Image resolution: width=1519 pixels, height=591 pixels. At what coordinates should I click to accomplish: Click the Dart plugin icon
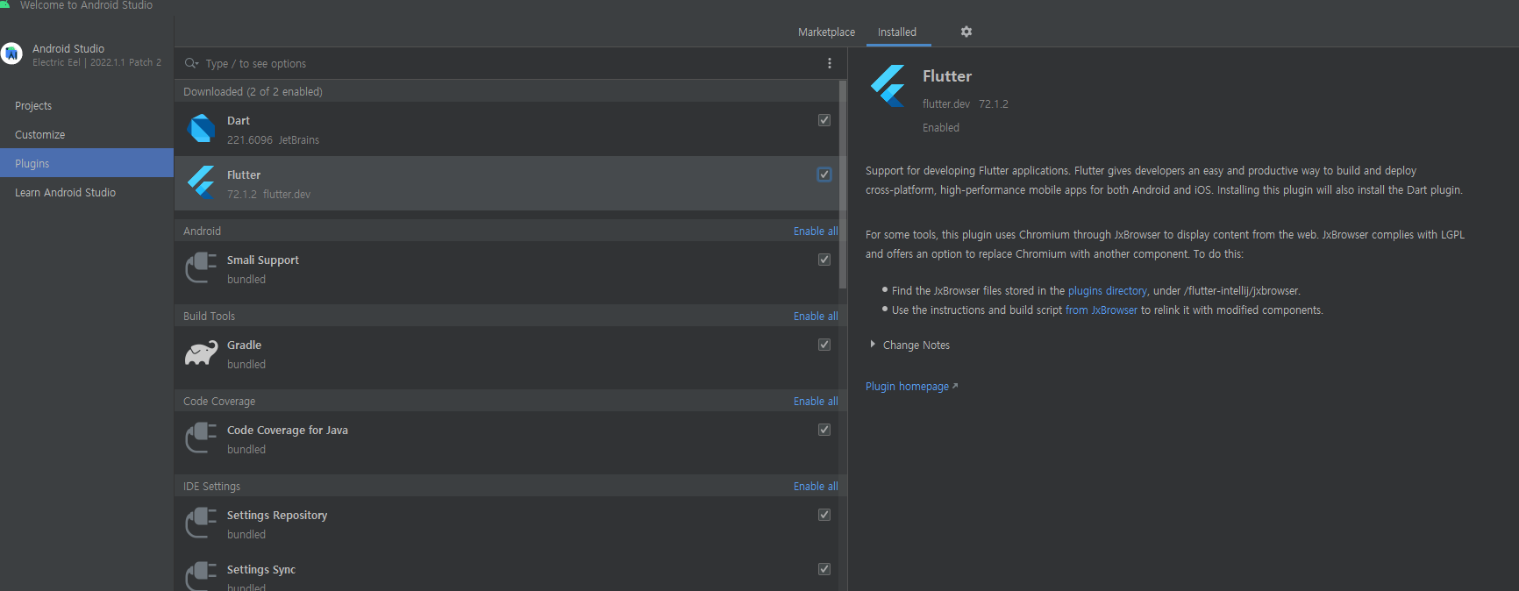point(201,129)
